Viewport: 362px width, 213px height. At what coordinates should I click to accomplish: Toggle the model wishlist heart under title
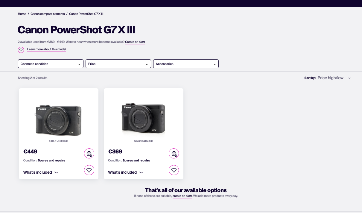21,50
